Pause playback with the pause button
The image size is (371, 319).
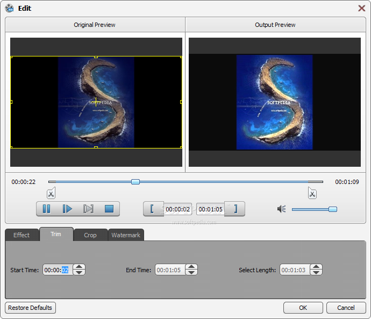pyautogui.click(x=46, y=209)
